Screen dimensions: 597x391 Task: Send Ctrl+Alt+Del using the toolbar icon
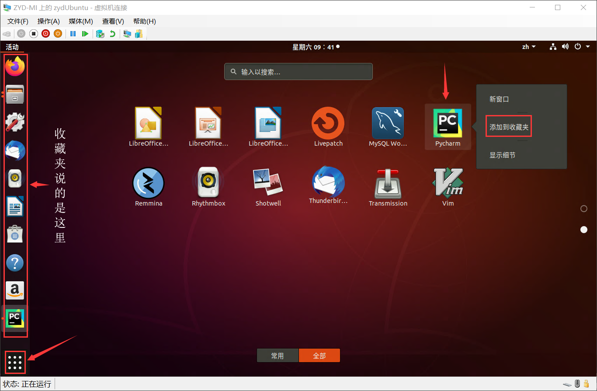[7, 34]
